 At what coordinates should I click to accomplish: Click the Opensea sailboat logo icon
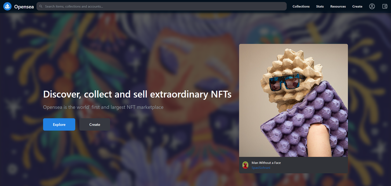coord(7,6)
